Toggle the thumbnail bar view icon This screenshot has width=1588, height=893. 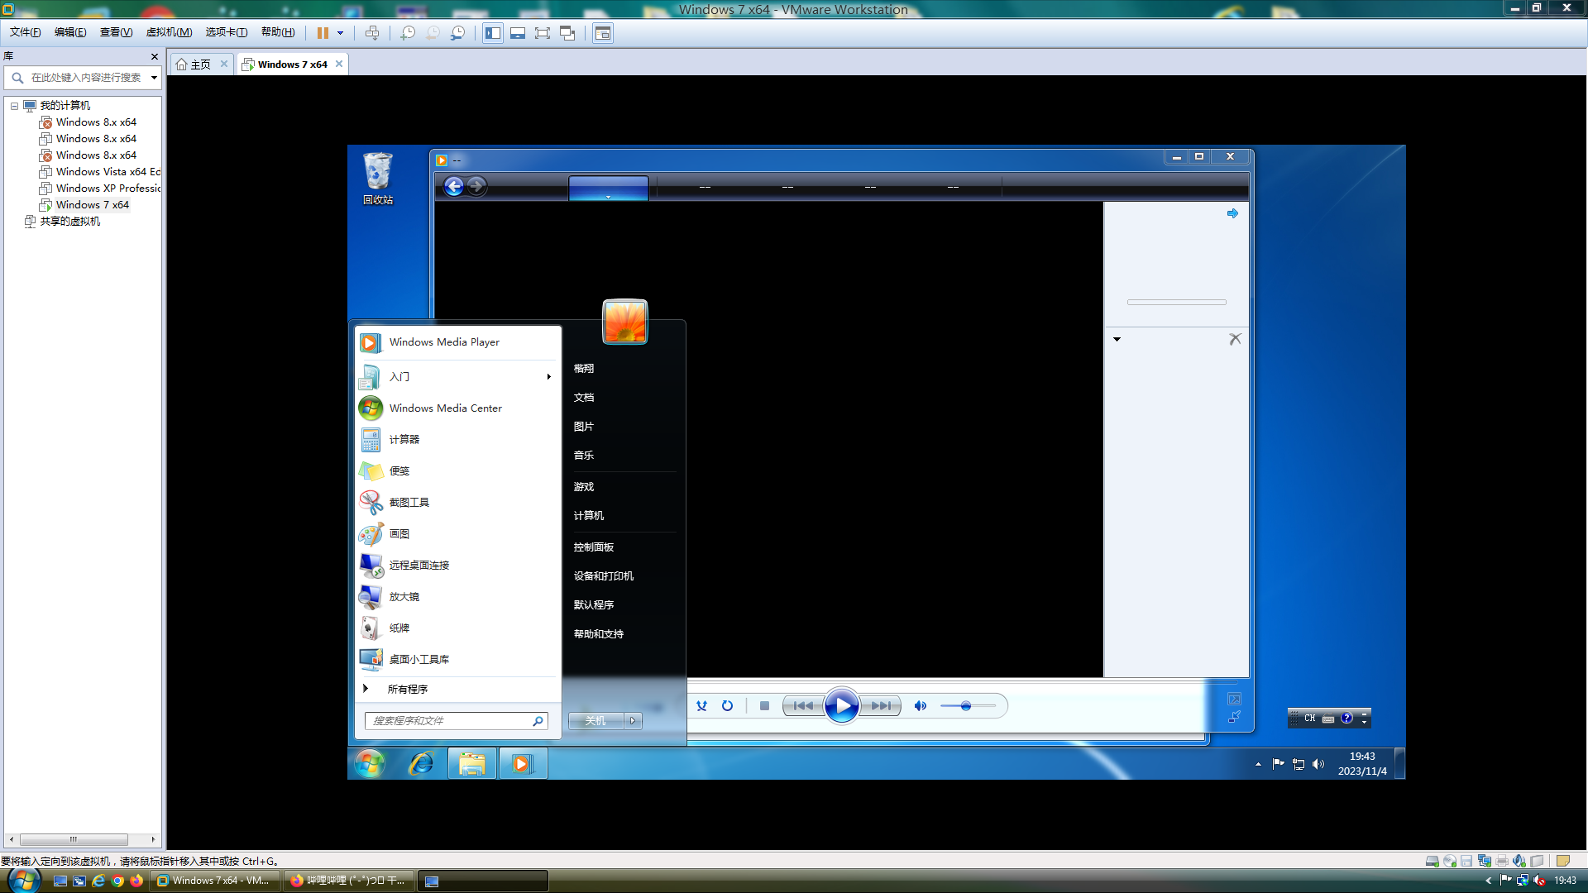518,33
